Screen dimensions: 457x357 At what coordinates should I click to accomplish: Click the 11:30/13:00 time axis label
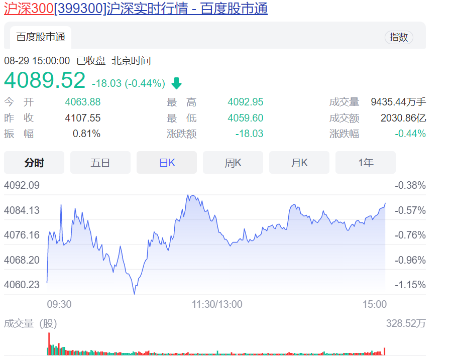point(217,304)
